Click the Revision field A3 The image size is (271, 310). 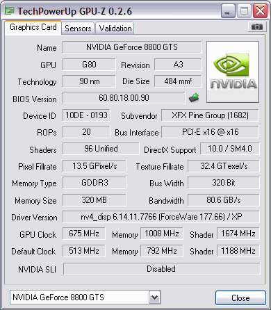coord(178,65)
